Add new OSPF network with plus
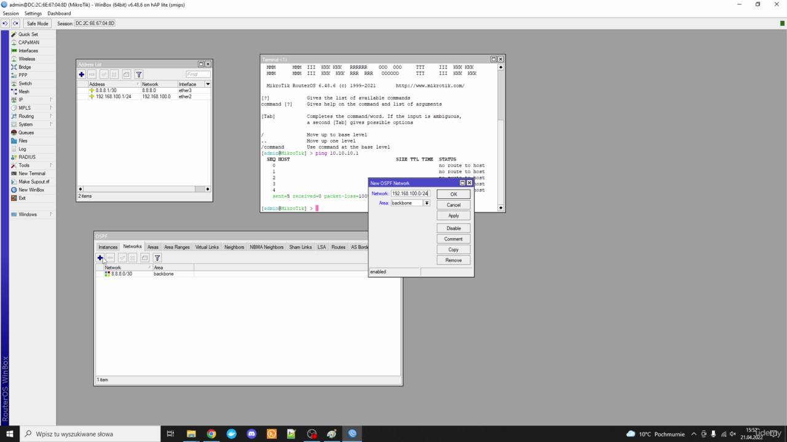The height and width of the screenshot is (442, 787). click(x=100, y=258)
